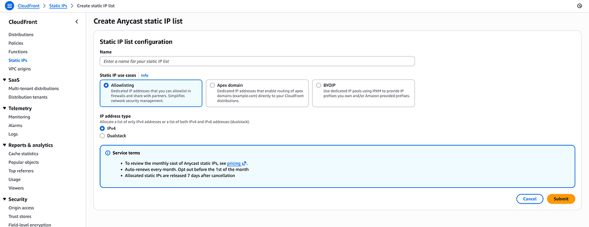Screen dimensions: 589x227
Task: Open Origin access in sidebar
Action: pyautogui.click(x=21, y=208)
